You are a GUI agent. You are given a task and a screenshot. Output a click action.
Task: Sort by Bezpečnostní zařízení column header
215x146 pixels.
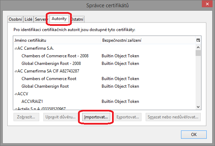pyautogui.click(x=148, y=40)
